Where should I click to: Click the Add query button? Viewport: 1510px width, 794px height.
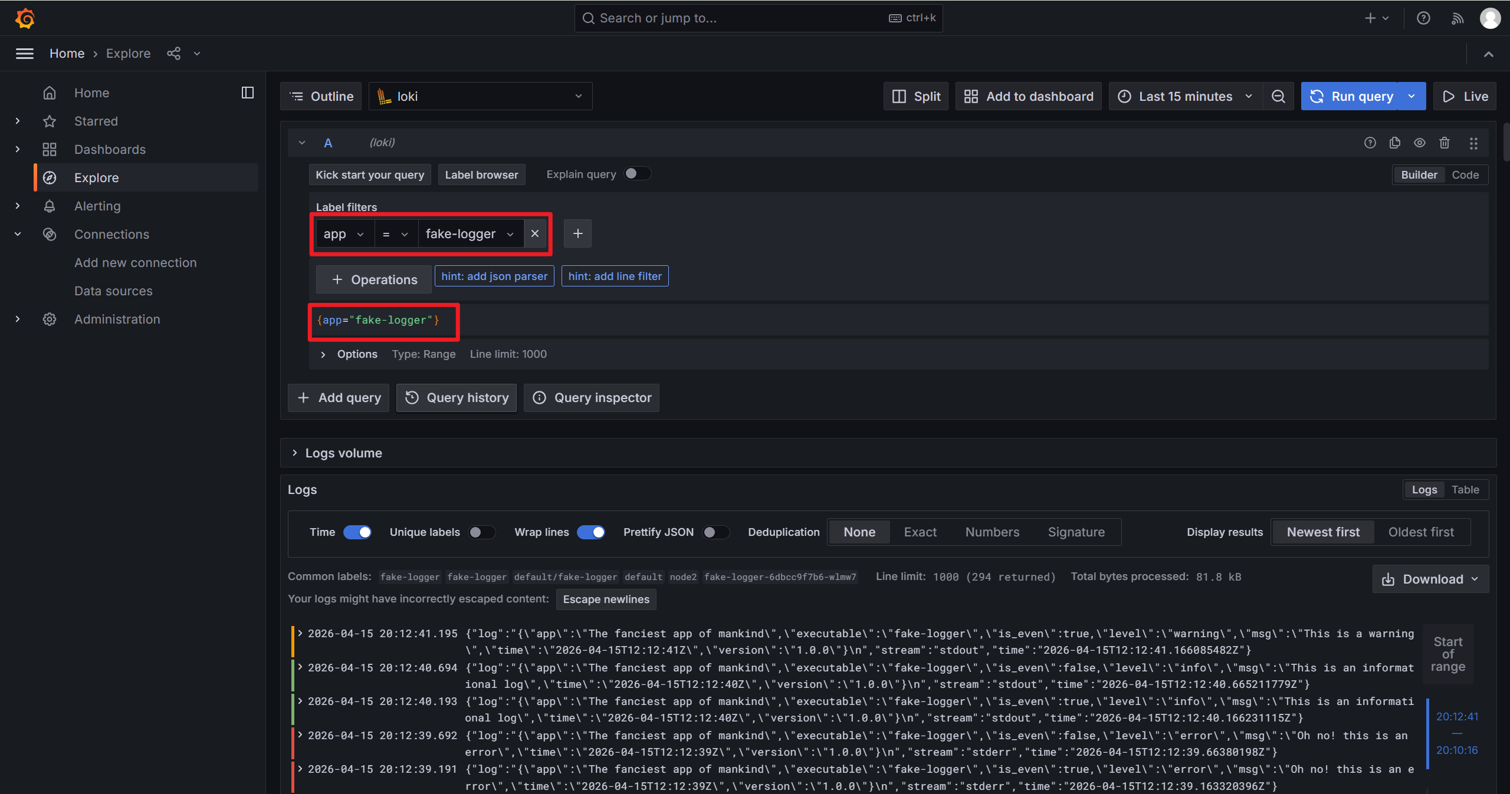click(339, 398)
